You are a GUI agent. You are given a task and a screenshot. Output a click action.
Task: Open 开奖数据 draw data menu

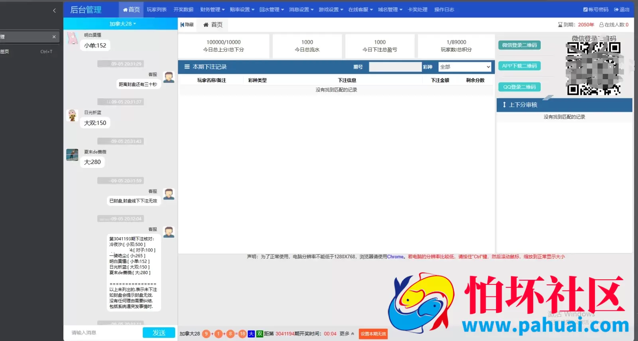183,10
